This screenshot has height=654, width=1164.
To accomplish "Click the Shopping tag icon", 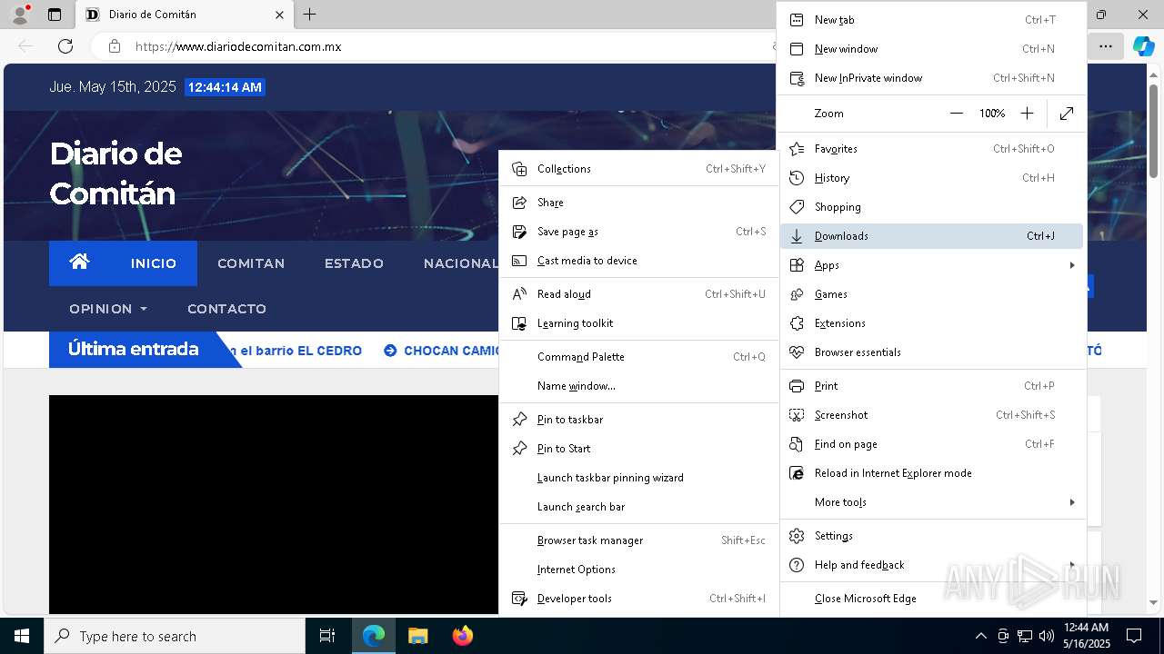I will click(x=797, y=207).
